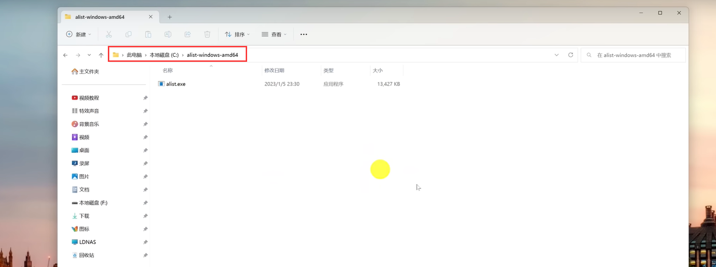Viewport: 716px width, 267px height.
Task: Open the 查看 view dropdown
Action: (274, 34)
